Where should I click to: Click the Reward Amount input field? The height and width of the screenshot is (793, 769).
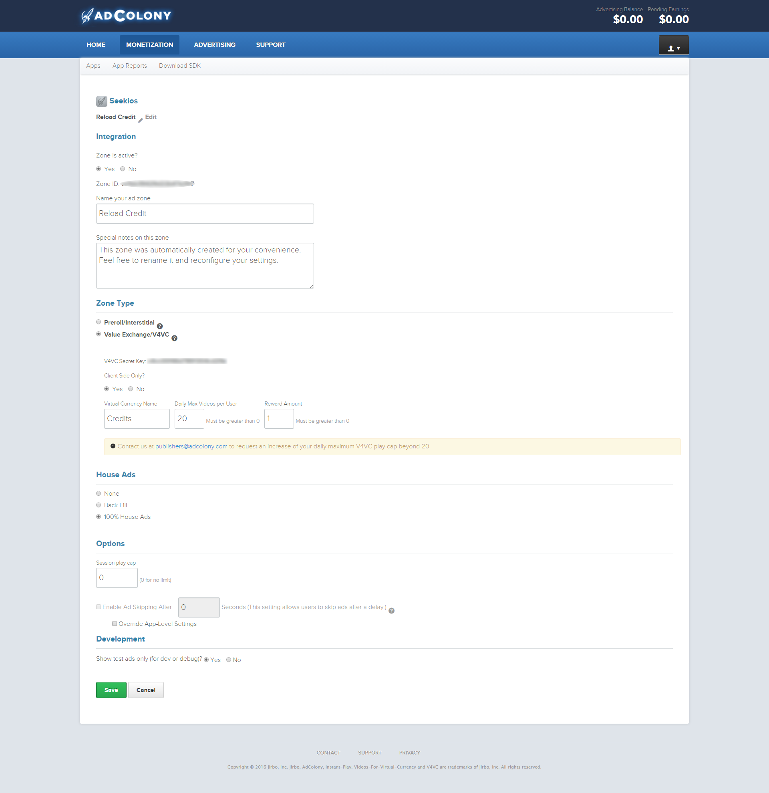(279, 418)
